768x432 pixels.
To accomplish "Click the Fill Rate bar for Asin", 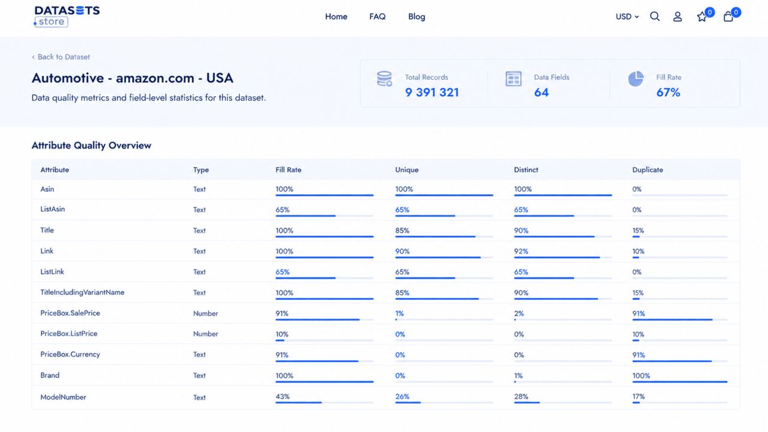I will click(325, 195).
